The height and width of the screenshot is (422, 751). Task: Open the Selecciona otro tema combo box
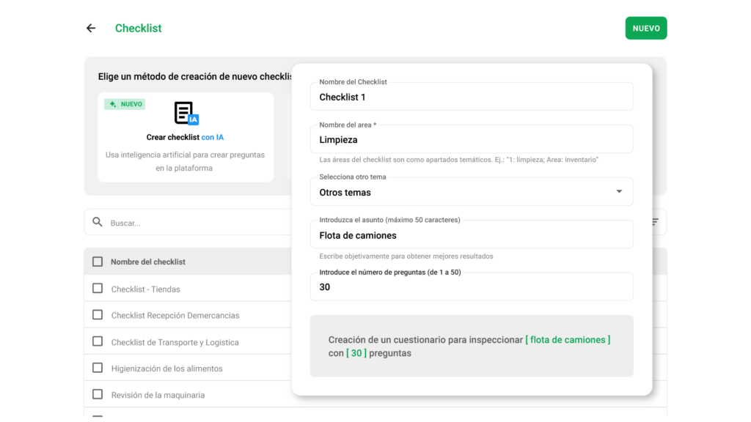coord(472,192)
